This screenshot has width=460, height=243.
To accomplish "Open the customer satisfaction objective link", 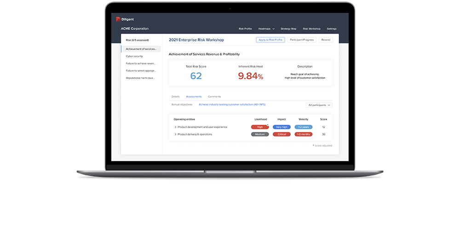I will click(x=226, y=105).
